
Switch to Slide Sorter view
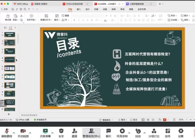coord(148,120)
